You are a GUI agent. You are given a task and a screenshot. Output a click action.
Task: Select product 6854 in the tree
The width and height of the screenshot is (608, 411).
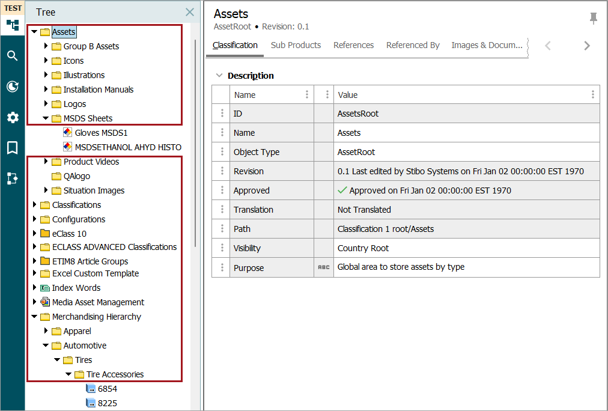click(107, 389)
